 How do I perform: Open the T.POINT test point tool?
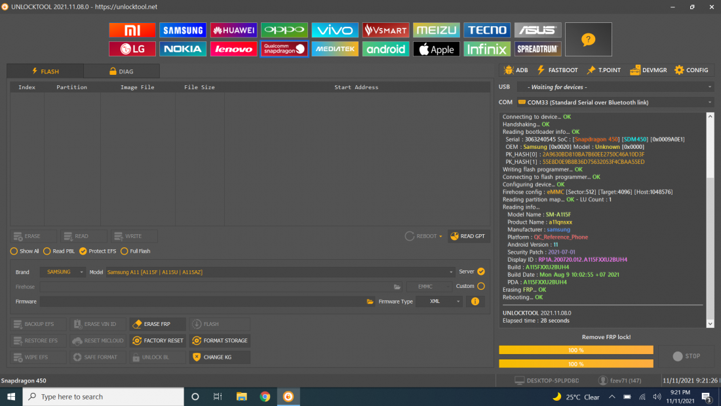604,70
